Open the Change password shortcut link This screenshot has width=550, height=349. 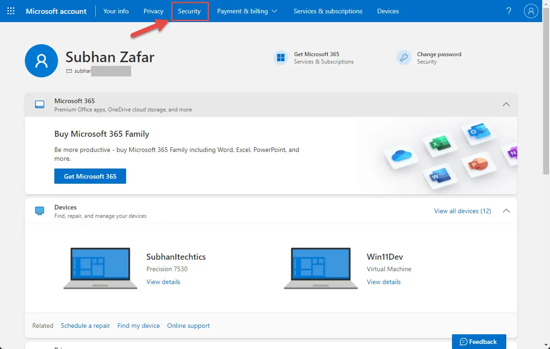(429, 58)
